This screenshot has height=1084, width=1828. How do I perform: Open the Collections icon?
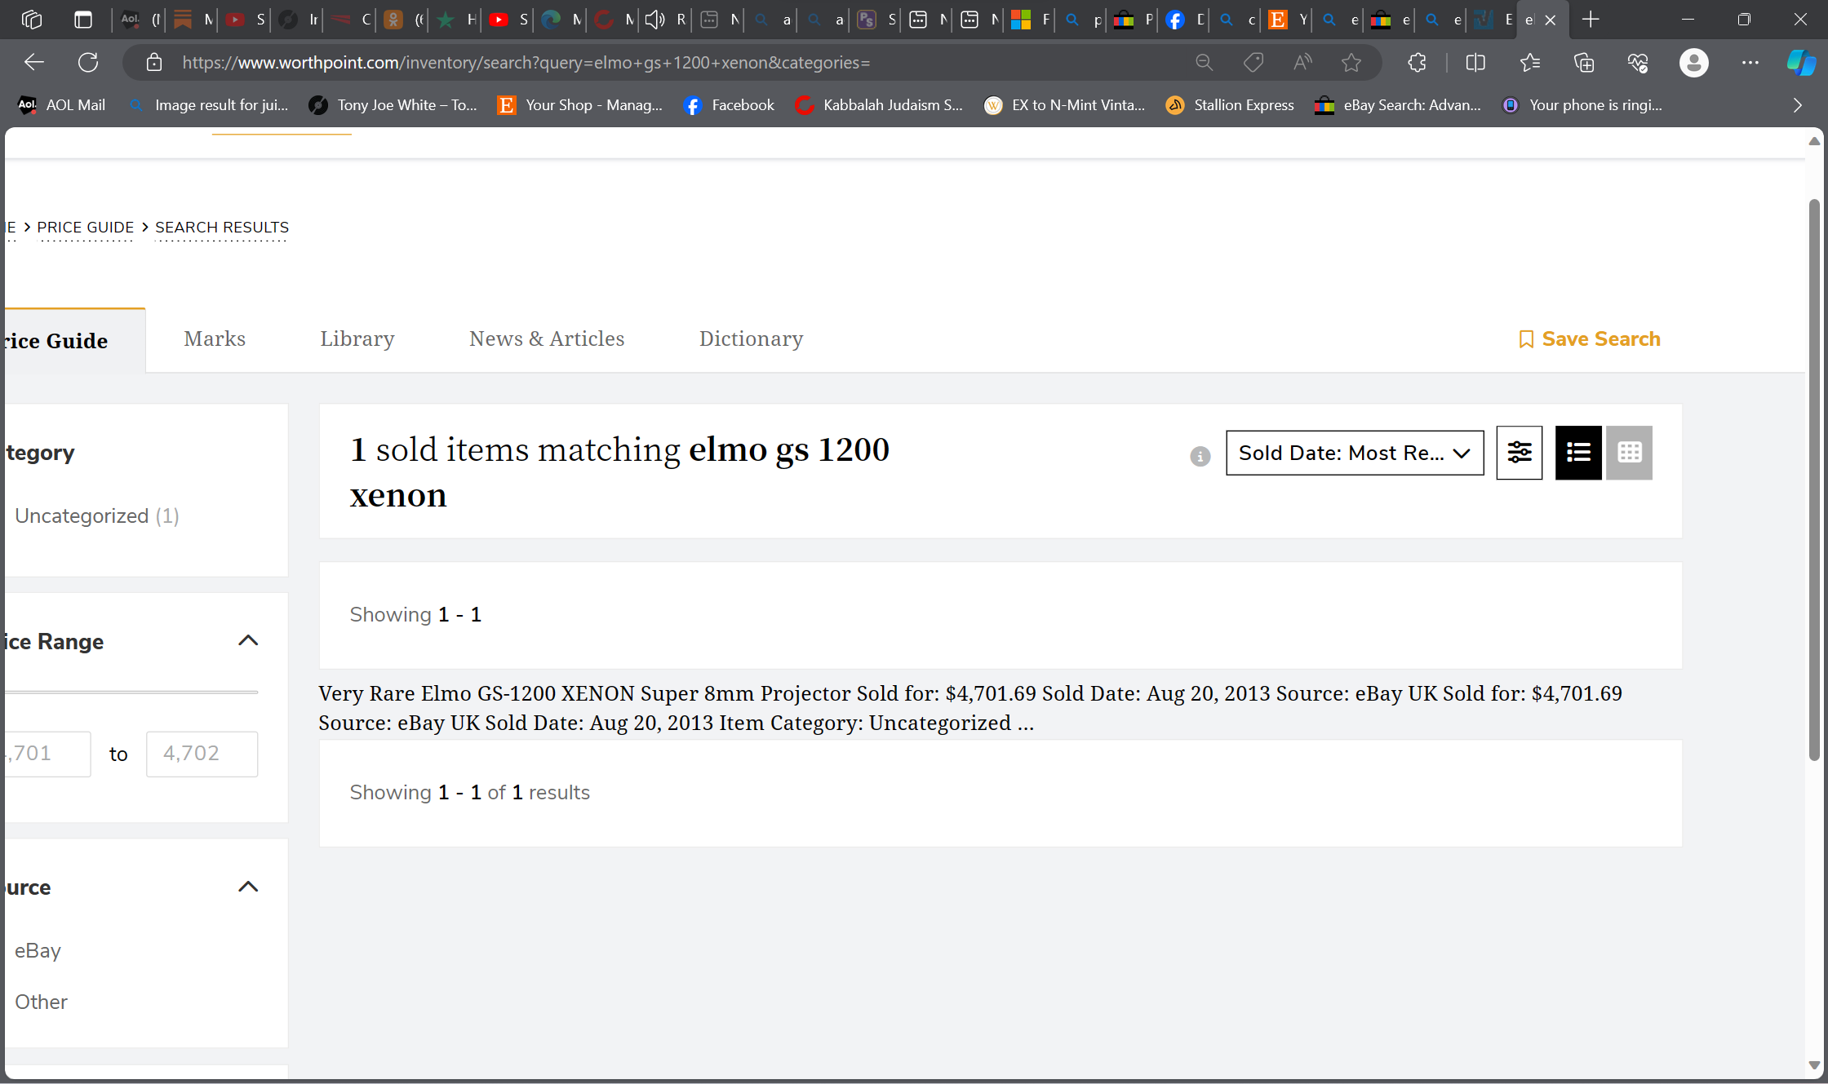pos(1584,62)
